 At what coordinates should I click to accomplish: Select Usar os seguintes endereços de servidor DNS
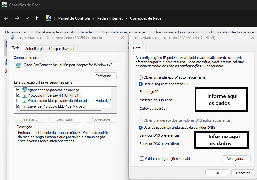pos(140,128)
